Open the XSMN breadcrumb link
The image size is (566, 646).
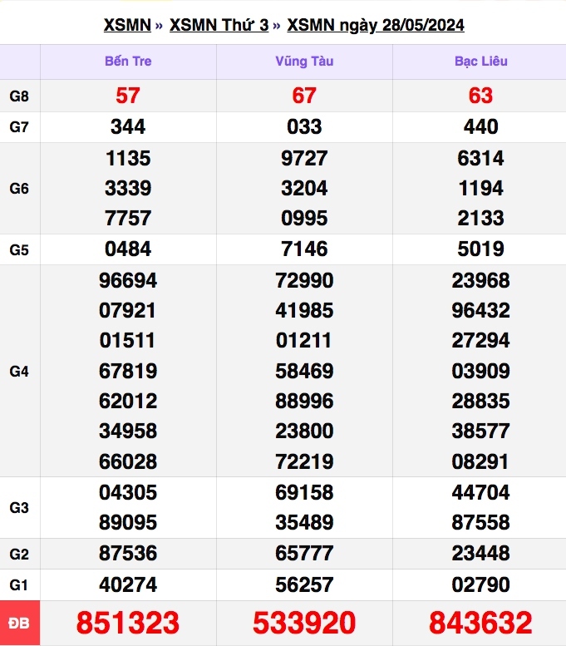click(126, 25)
